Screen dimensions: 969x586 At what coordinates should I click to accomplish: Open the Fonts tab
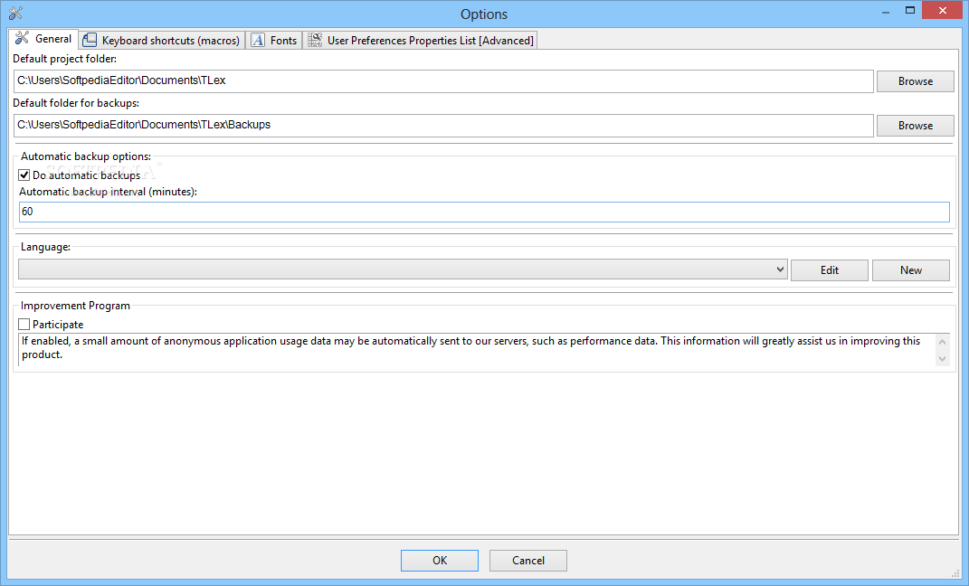tap(274, 40)
